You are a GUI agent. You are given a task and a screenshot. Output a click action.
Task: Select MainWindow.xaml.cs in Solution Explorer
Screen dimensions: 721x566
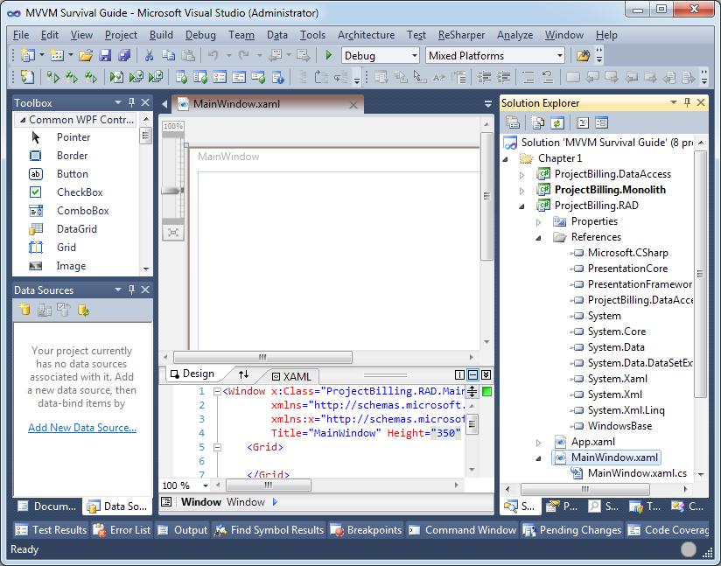[x=637, y=473]
